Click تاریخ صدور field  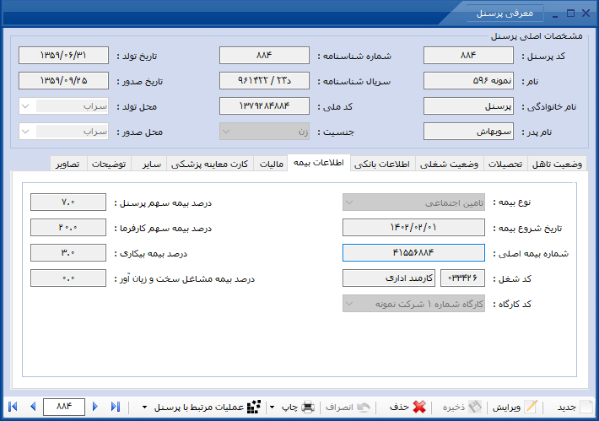(x=64, y=81)
